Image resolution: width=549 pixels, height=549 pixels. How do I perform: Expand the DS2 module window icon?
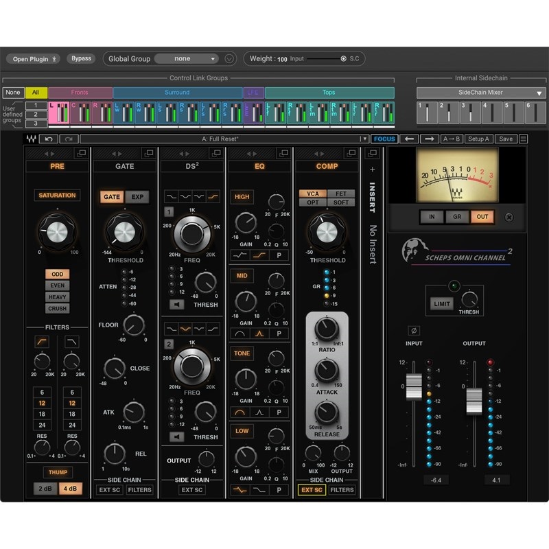[217, 153]
